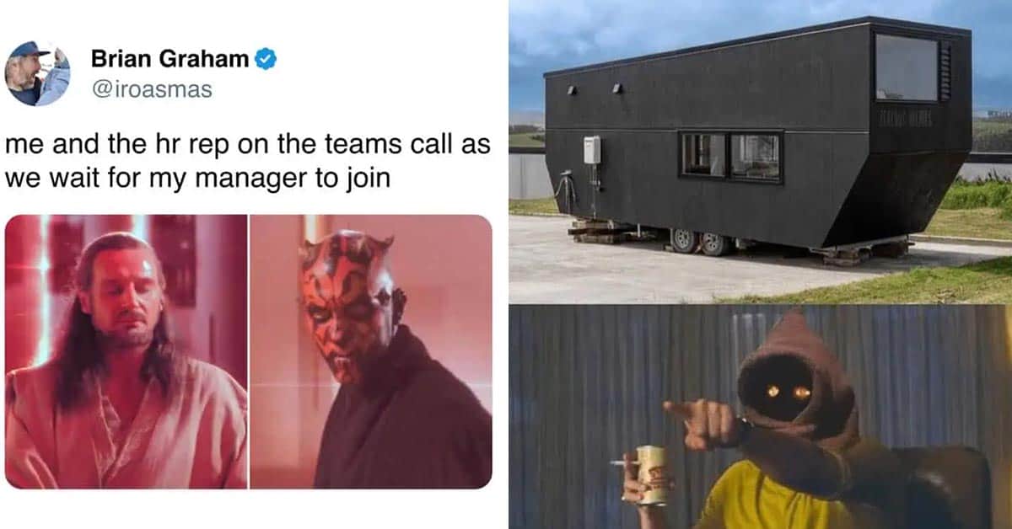Open the left tweet image of long-haired man

[x=126, y=351]
